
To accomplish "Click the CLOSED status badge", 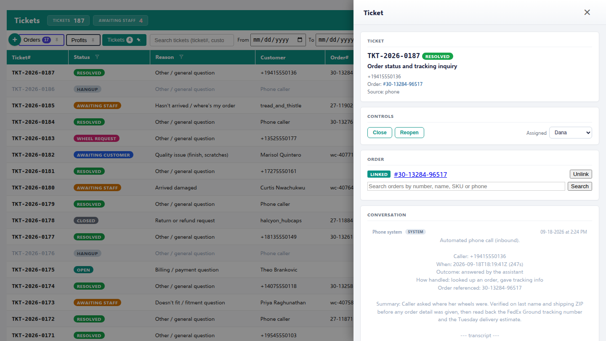I will pyautogui.click(x=86, y=221).
